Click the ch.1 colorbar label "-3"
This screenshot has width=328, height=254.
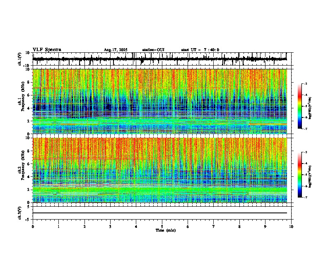pos(306,84)
